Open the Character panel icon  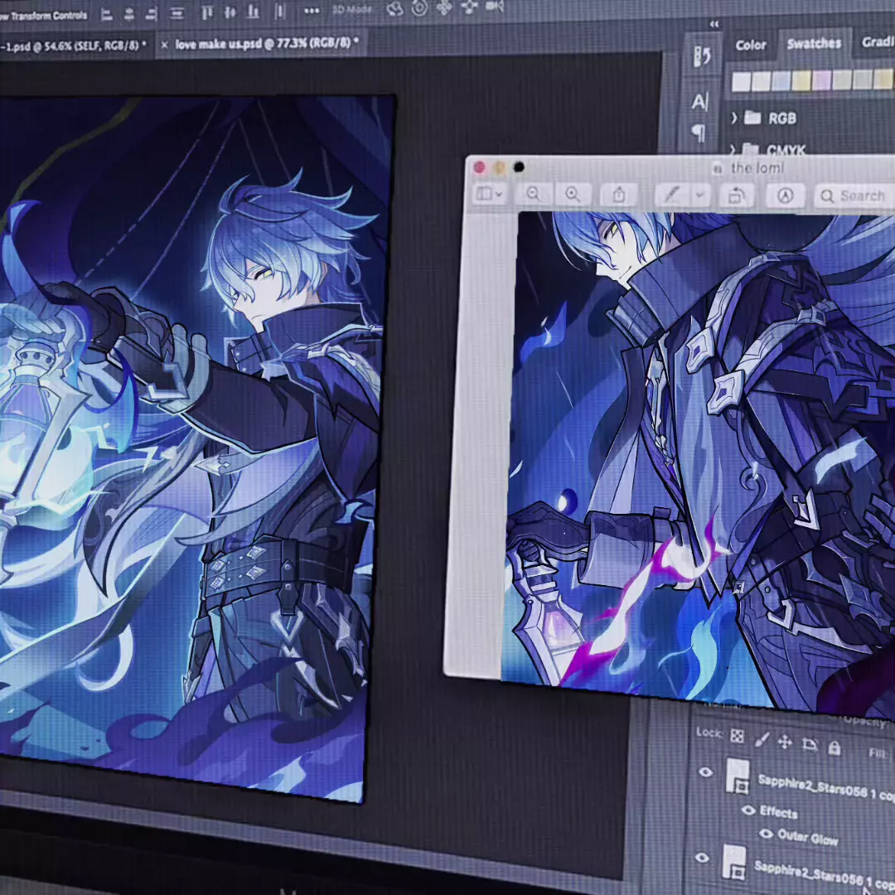[x=699, y=102]
